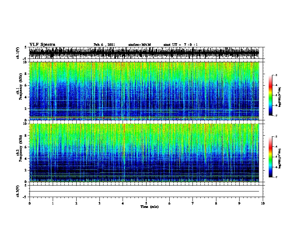Click the ch.1 spectrogram plot
296x228 pixels.
point(144,91)
